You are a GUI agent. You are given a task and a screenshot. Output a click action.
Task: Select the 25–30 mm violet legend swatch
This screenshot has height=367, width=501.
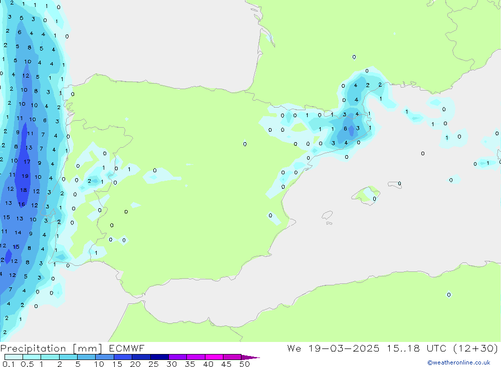click(x=159, y=357)
